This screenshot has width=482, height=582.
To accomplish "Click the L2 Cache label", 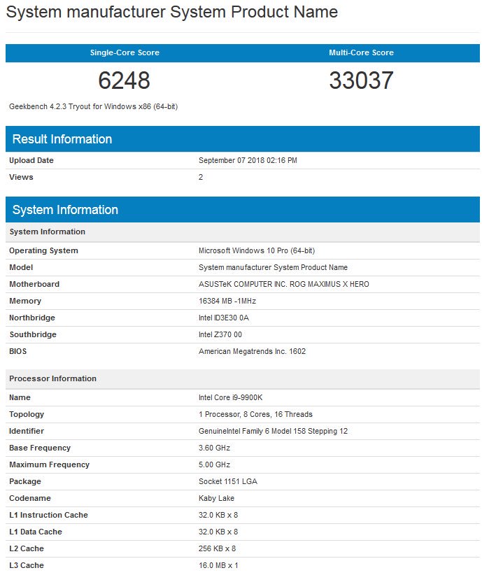I will point(27,548).
